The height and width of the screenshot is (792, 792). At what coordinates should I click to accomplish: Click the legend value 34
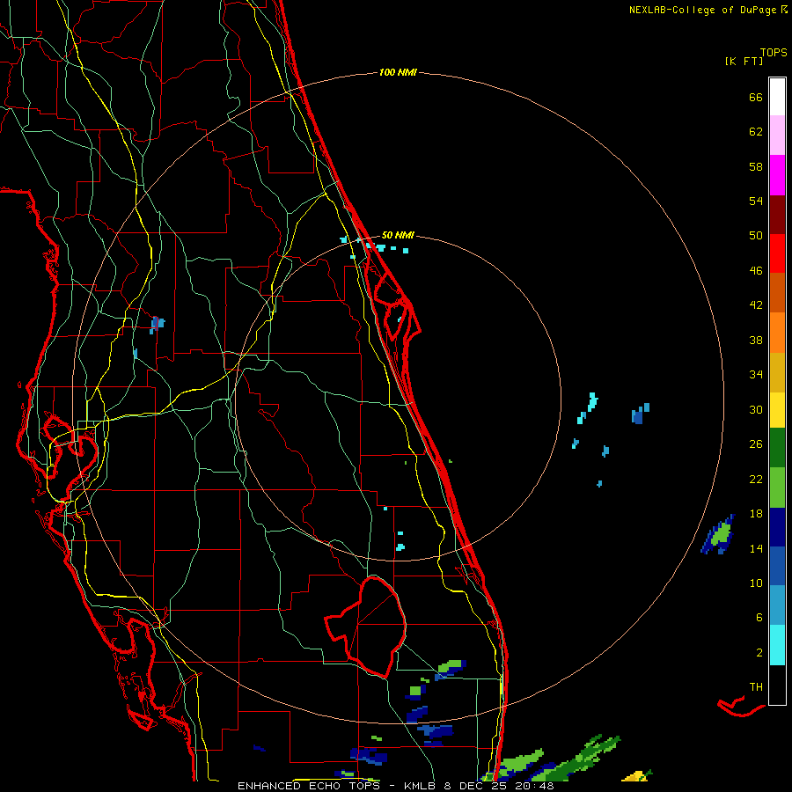coord(756,374)
